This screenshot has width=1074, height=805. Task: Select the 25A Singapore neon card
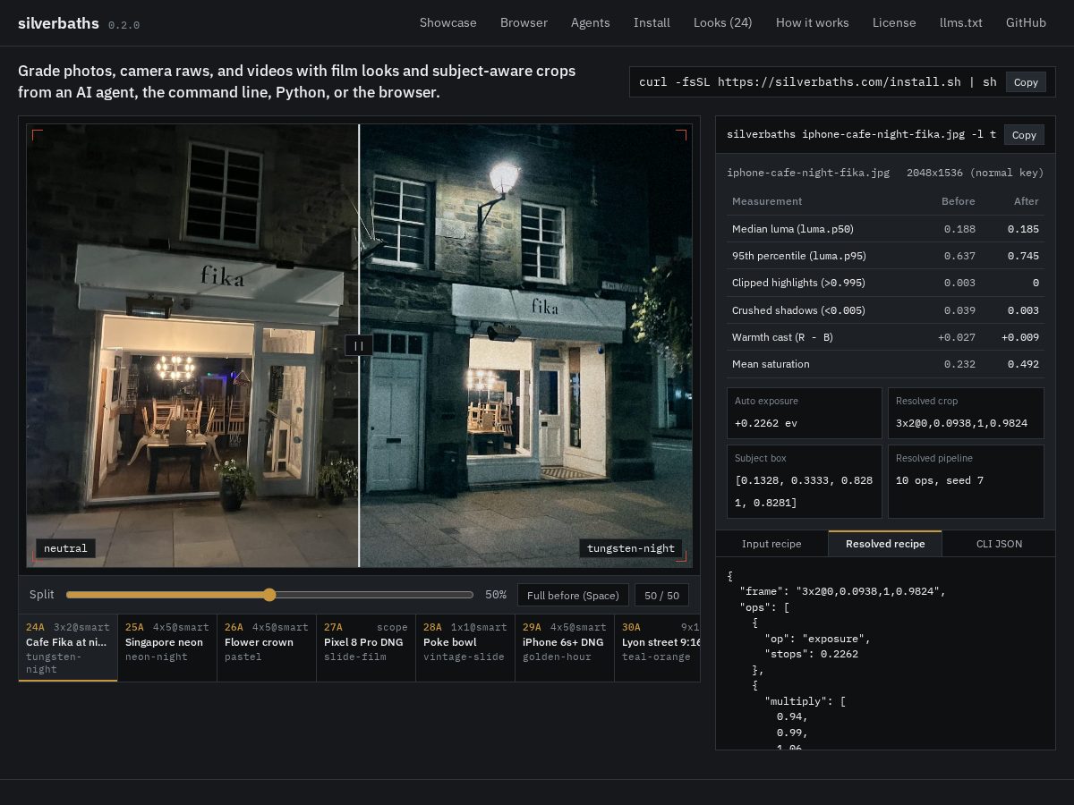167,648
